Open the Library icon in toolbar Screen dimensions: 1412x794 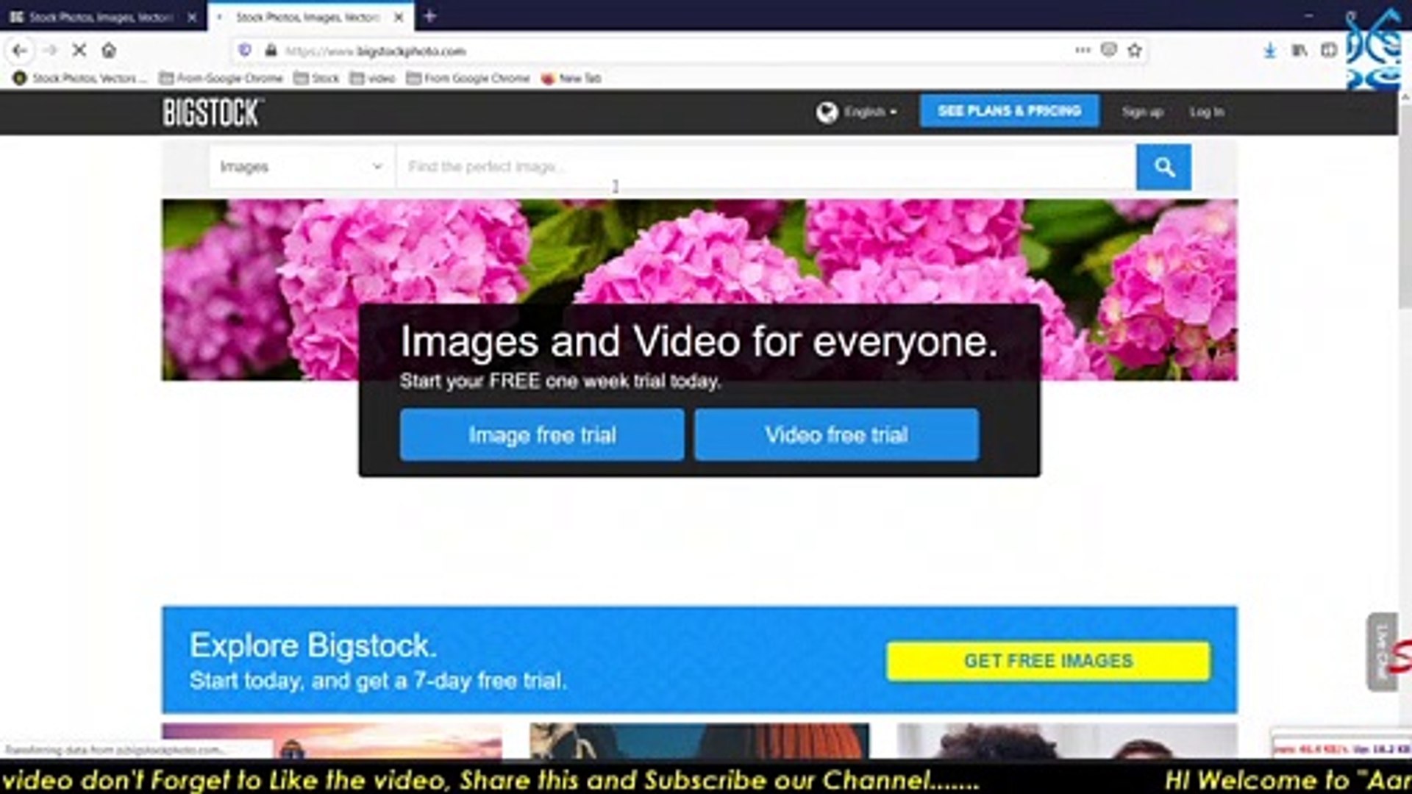[1299, 51]
